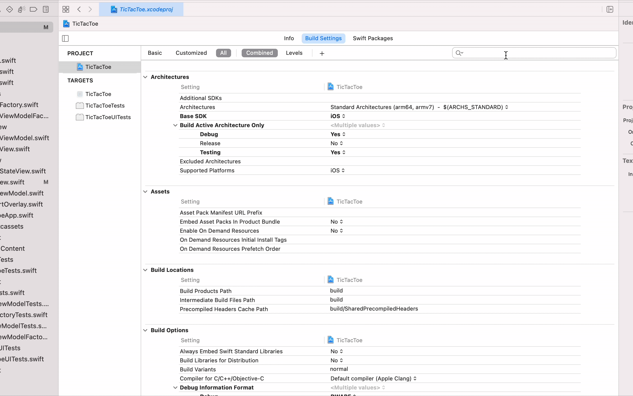The width and height of the screenshot is (633, 396).
Task: Open TicTacToe in the jump bar
Action: point(81,24)
